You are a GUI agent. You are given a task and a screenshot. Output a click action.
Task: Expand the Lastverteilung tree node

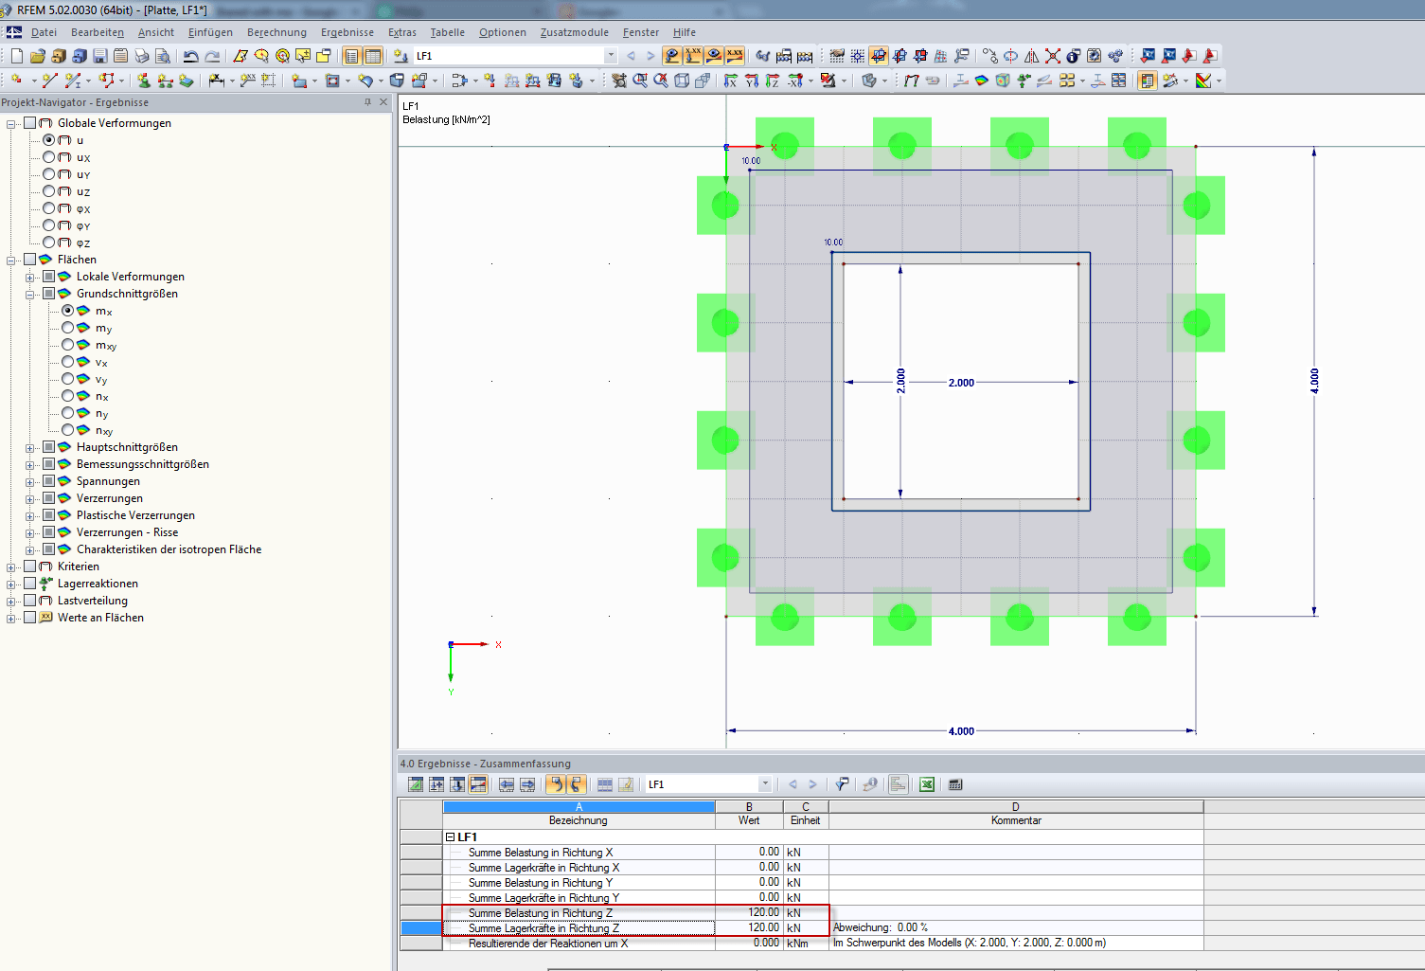[10, 602]
